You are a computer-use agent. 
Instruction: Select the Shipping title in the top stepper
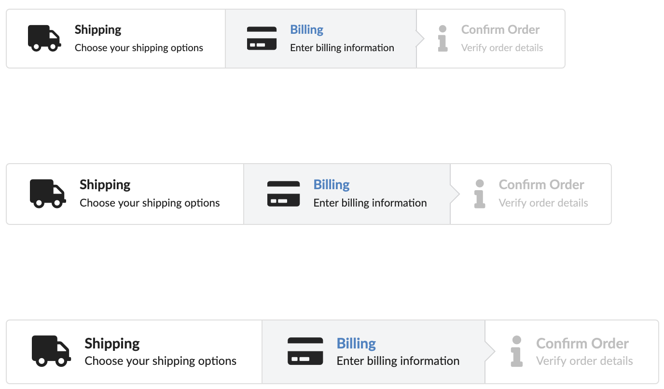(x=98, y=30)
